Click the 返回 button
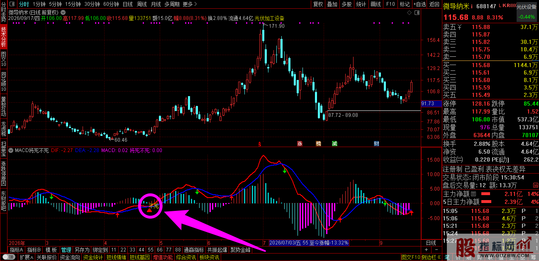The height and width of the screenshot is (261, 539). 434,4
